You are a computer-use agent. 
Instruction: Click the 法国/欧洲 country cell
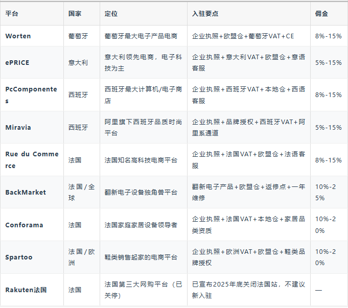coord(81,257)
